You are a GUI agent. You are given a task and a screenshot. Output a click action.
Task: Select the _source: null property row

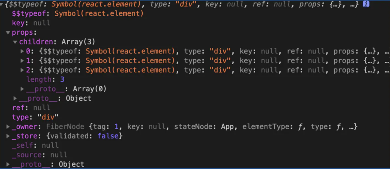point(39,155)
